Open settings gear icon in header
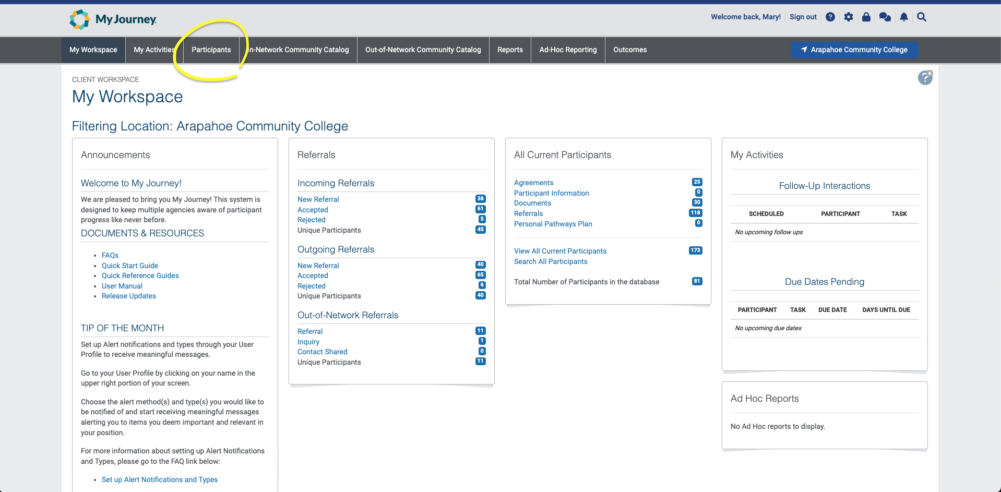 tap(849, 17)
